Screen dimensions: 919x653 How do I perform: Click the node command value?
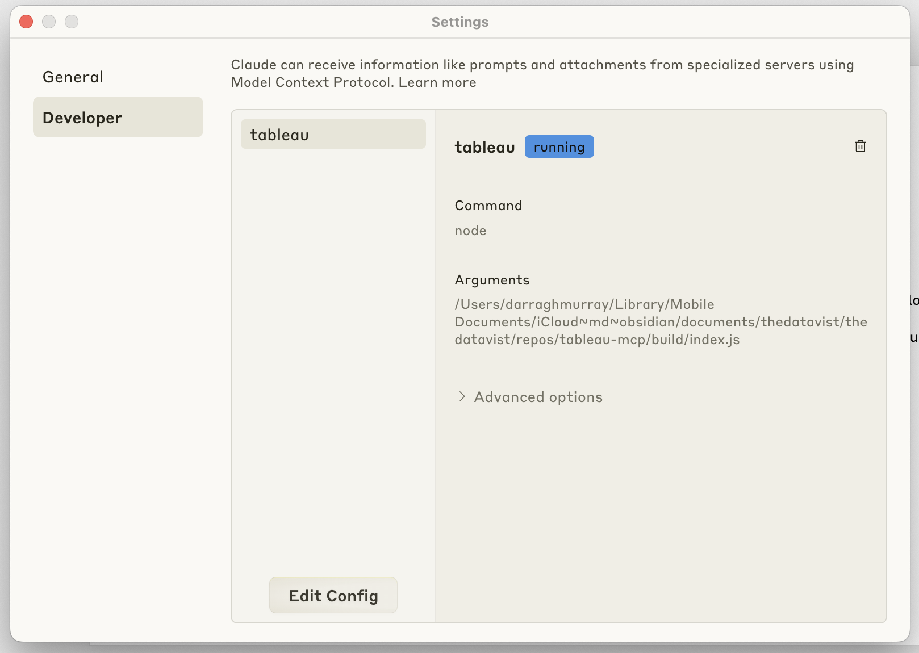coord(470,231)
